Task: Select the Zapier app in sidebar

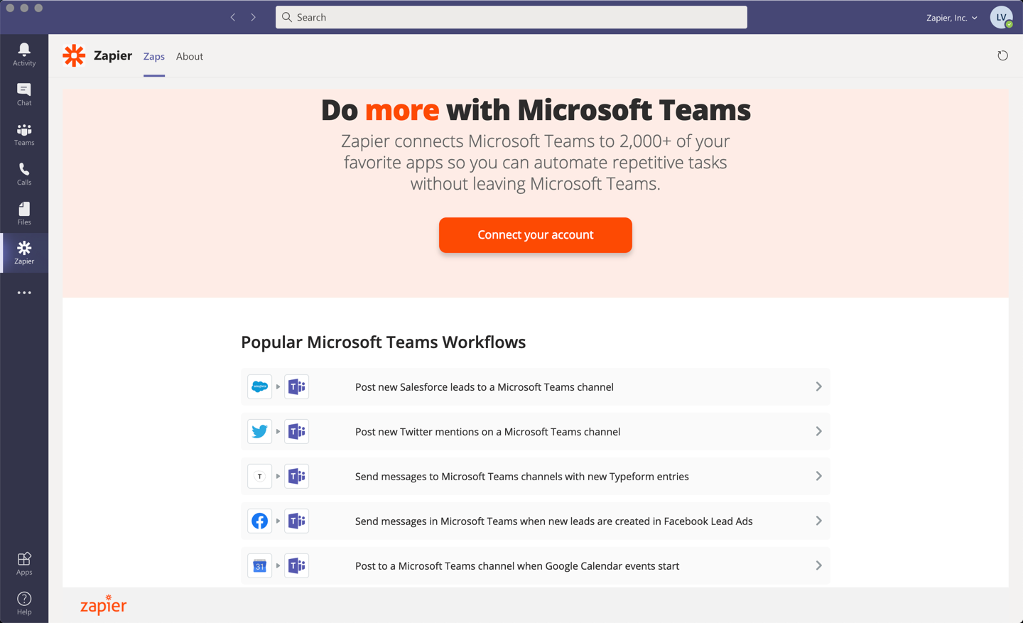Action: (24, 253)
